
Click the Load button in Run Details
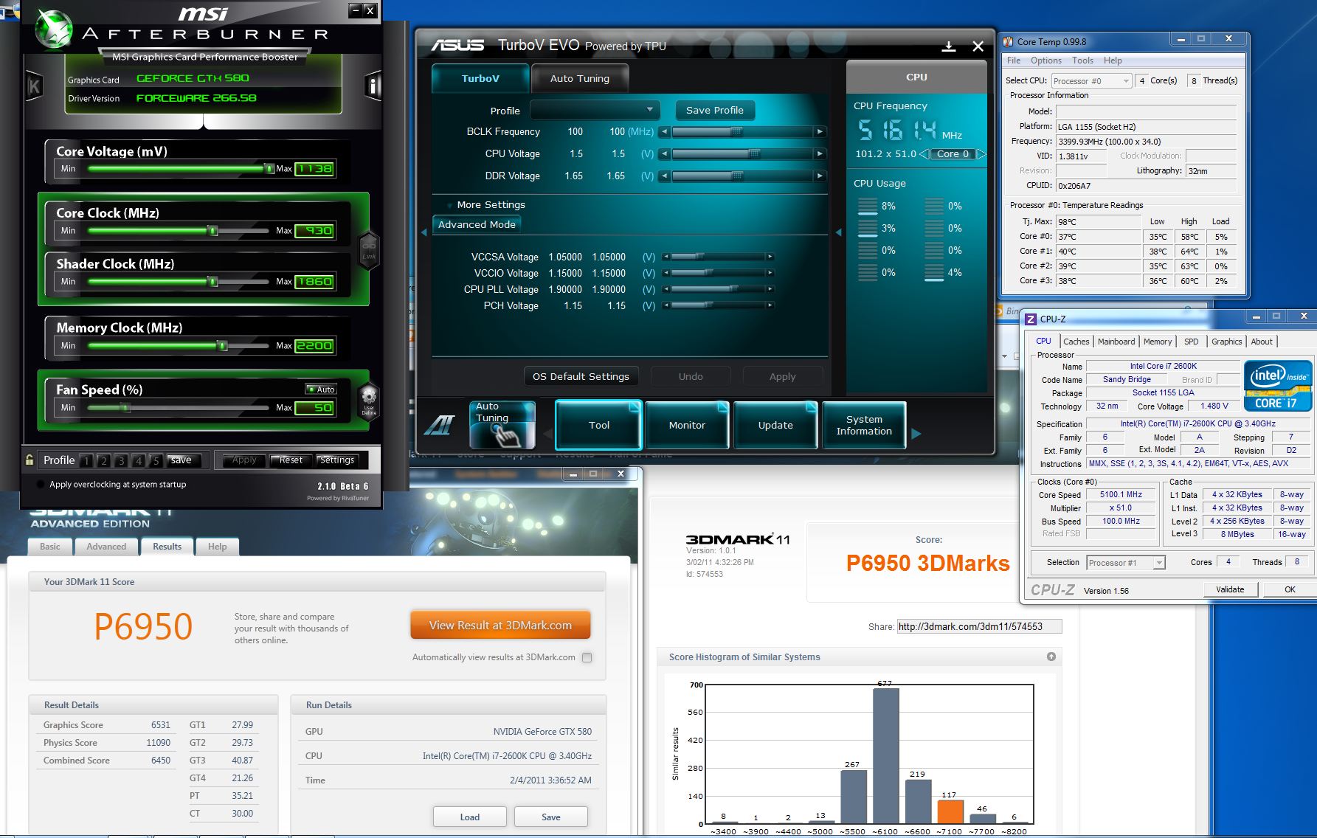coord(469,817)
